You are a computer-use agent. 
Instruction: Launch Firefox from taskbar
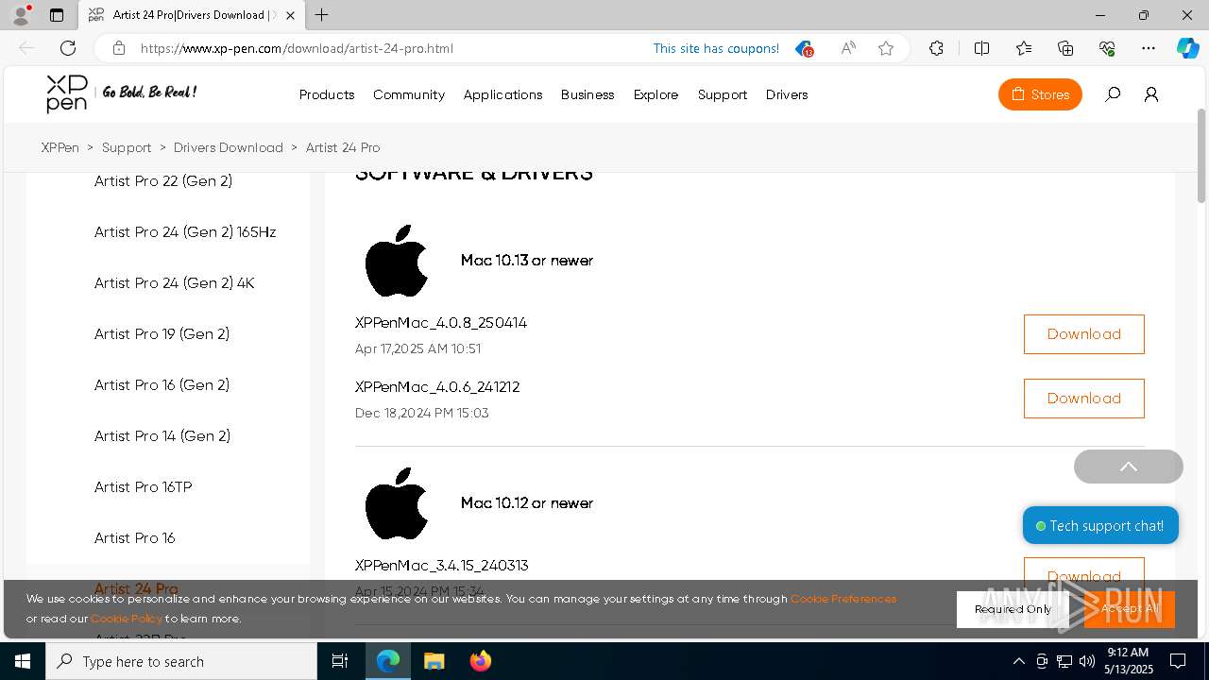coord(481,661)
